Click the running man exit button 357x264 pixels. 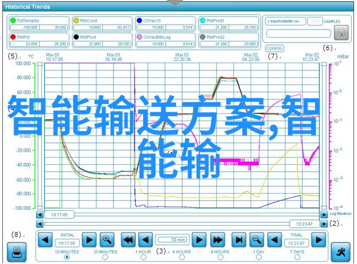point(340,252)
